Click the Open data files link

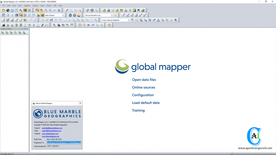pyautogui.click(x=144, y=80)
